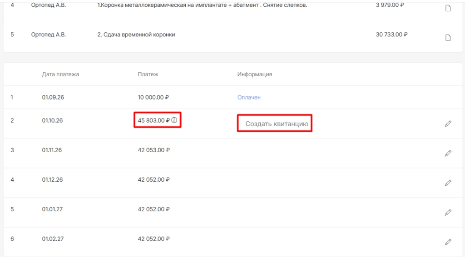Click the Создать квитанцию button

coord(277,124)
